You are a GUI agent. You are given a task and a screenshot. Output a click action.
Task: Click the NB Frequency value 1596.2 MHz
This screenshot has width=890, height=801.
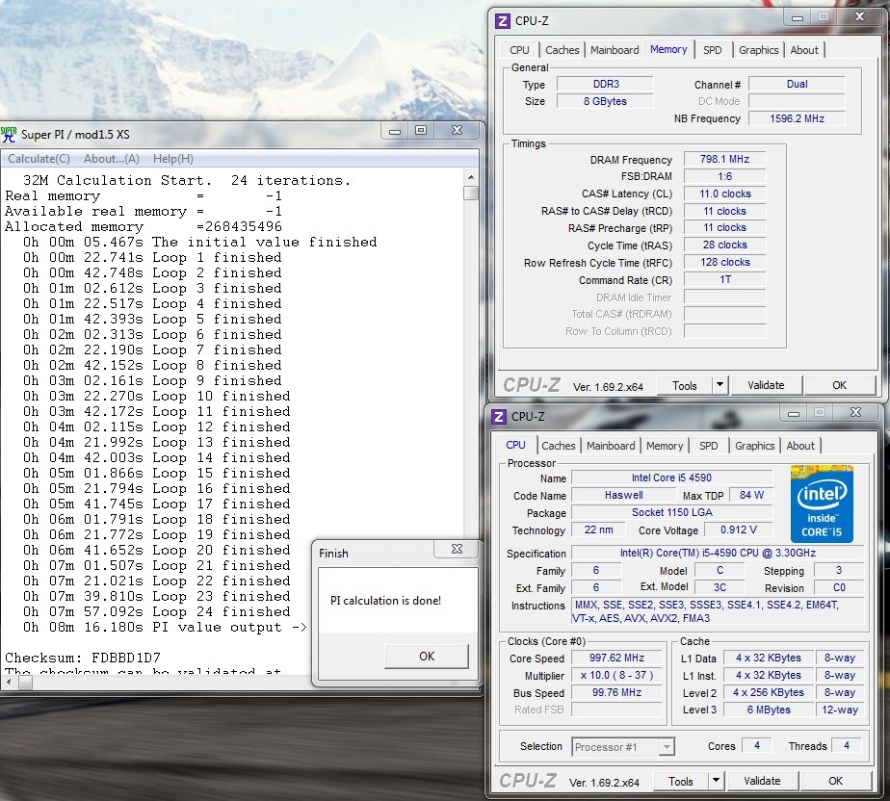pos(797,118)
